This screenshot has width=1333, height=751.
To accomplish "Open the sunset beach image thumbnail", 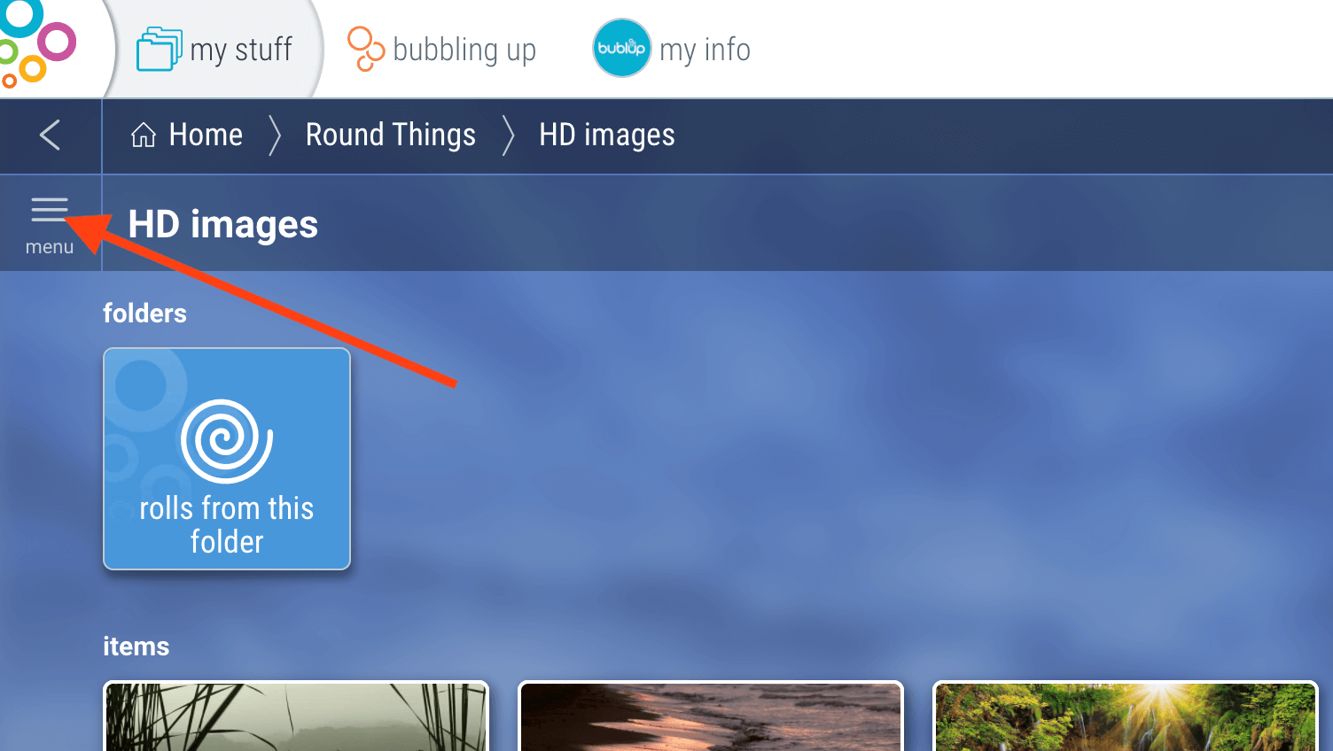I will point(711,716).
